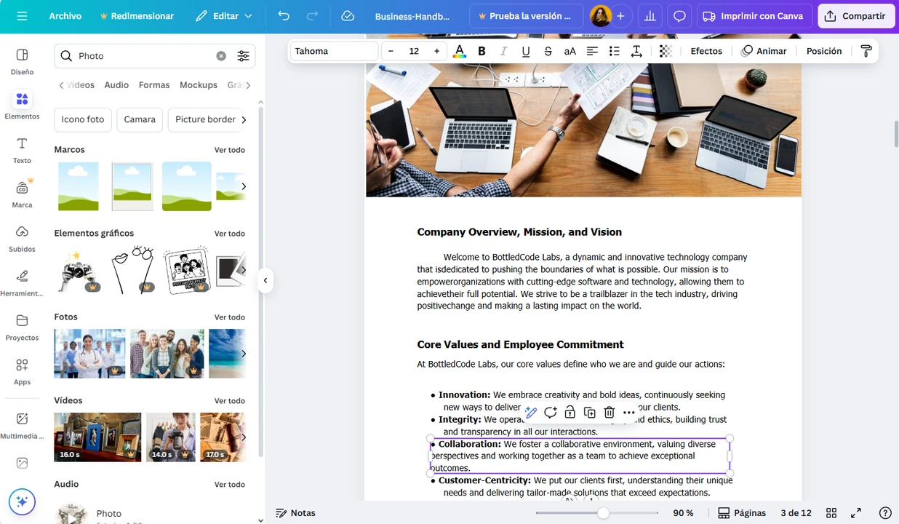
Task: Copy style with the paint roller
Action: tap(866, 51)
